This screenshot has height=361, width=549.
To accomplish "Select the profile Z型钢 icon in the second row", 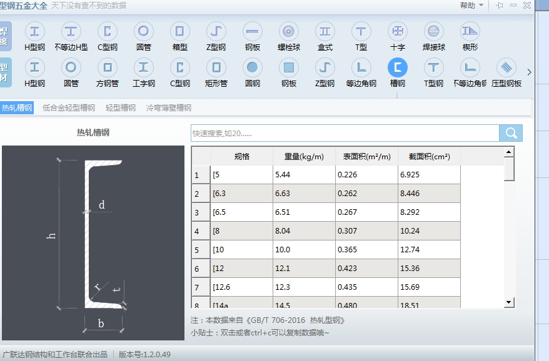I will coord(325,67).
